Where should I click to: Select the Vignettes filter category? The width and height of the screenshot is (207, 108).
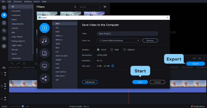coord(16,58)
